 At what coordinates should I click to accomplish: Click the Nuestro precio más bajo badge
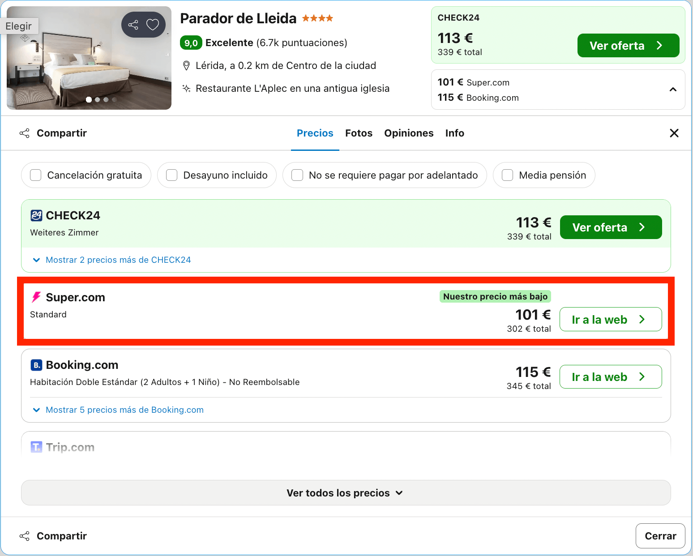[x=495, y=296]
